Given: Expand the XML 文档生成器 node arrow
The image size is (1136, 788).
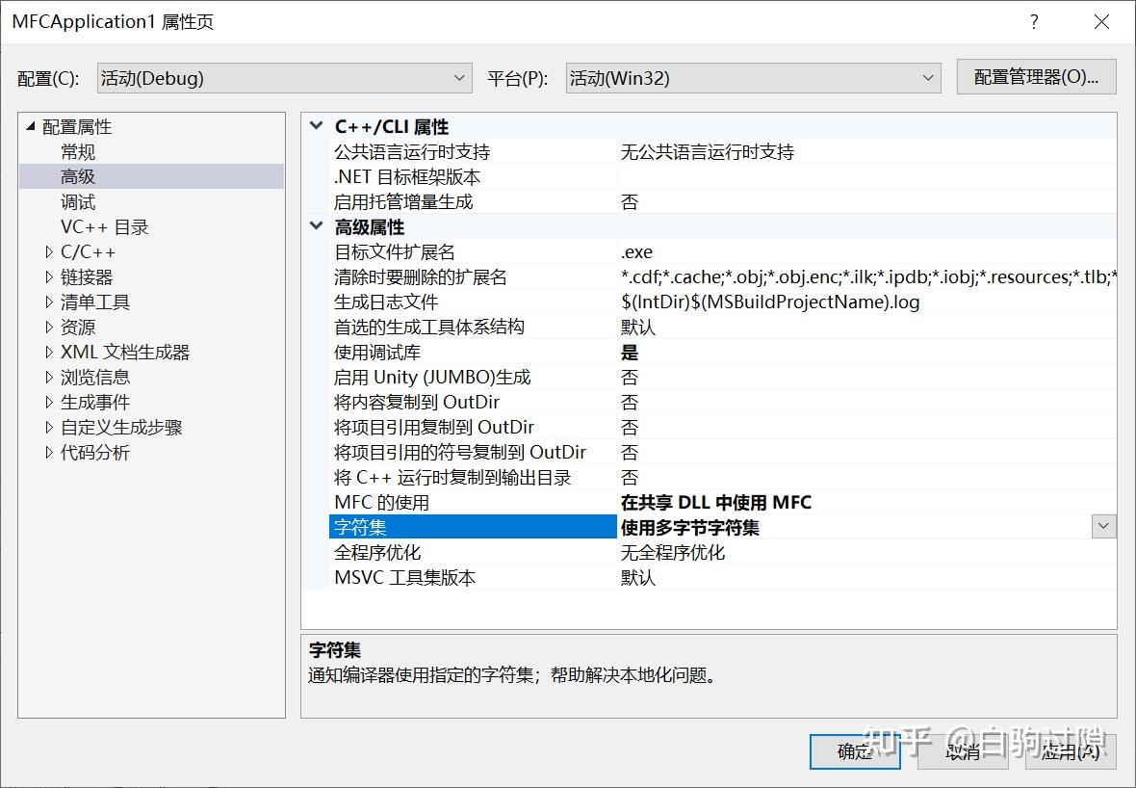Looking at the screenshot, I should point(48,352).
